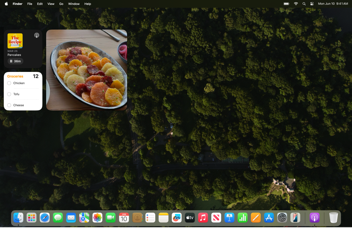Screen dimensions: 352x228
Task: Open Keynote from the Dock
Action: click(229, 218)
